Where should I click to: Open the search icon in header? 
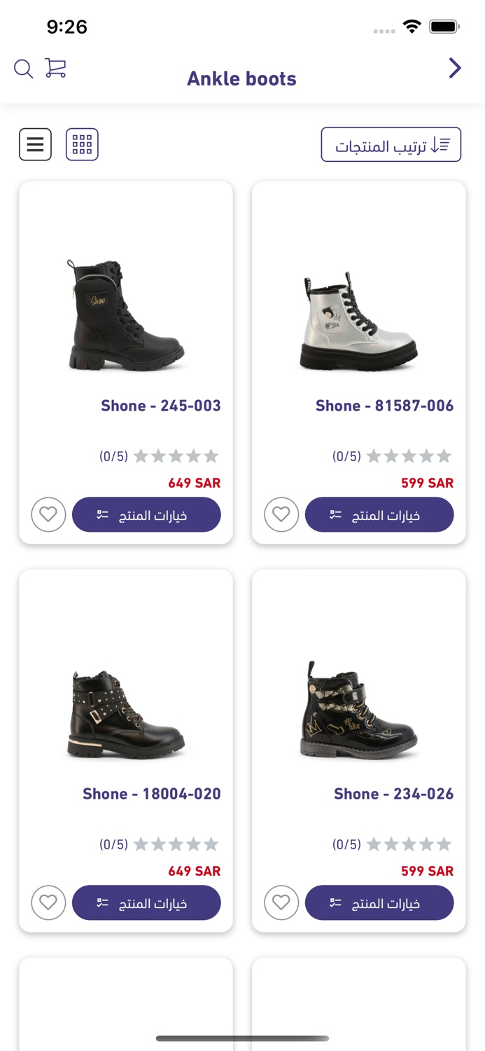[23, 69]
